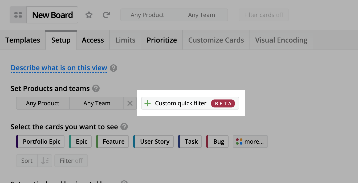Click 'Describe what is on this view'

59,68
